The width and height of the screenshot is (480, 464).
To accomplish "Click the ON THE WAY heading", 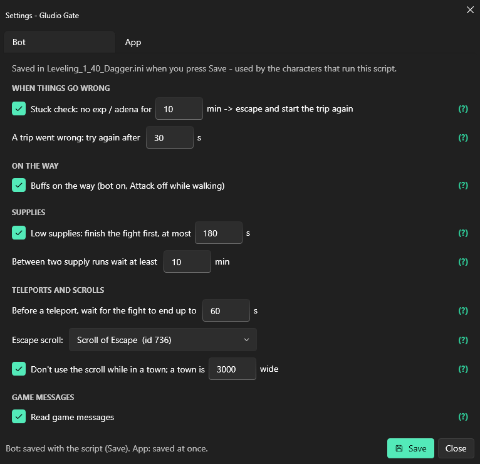I will tap(35, 166).
